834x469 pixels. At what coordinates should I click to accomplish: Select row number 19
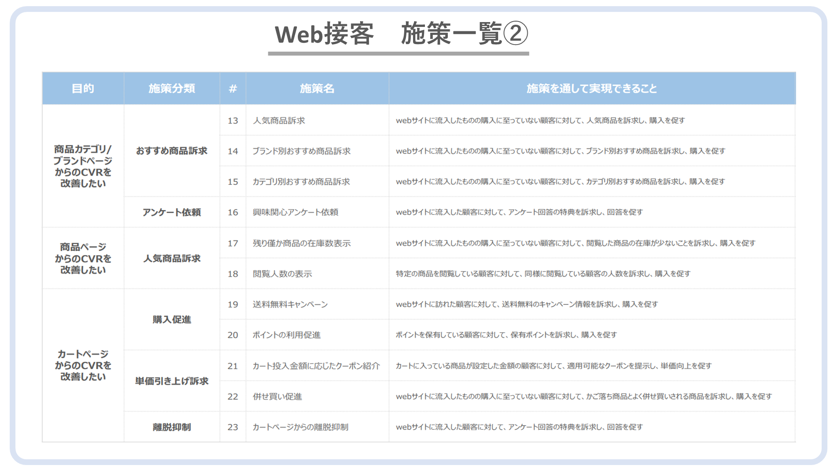233,304
